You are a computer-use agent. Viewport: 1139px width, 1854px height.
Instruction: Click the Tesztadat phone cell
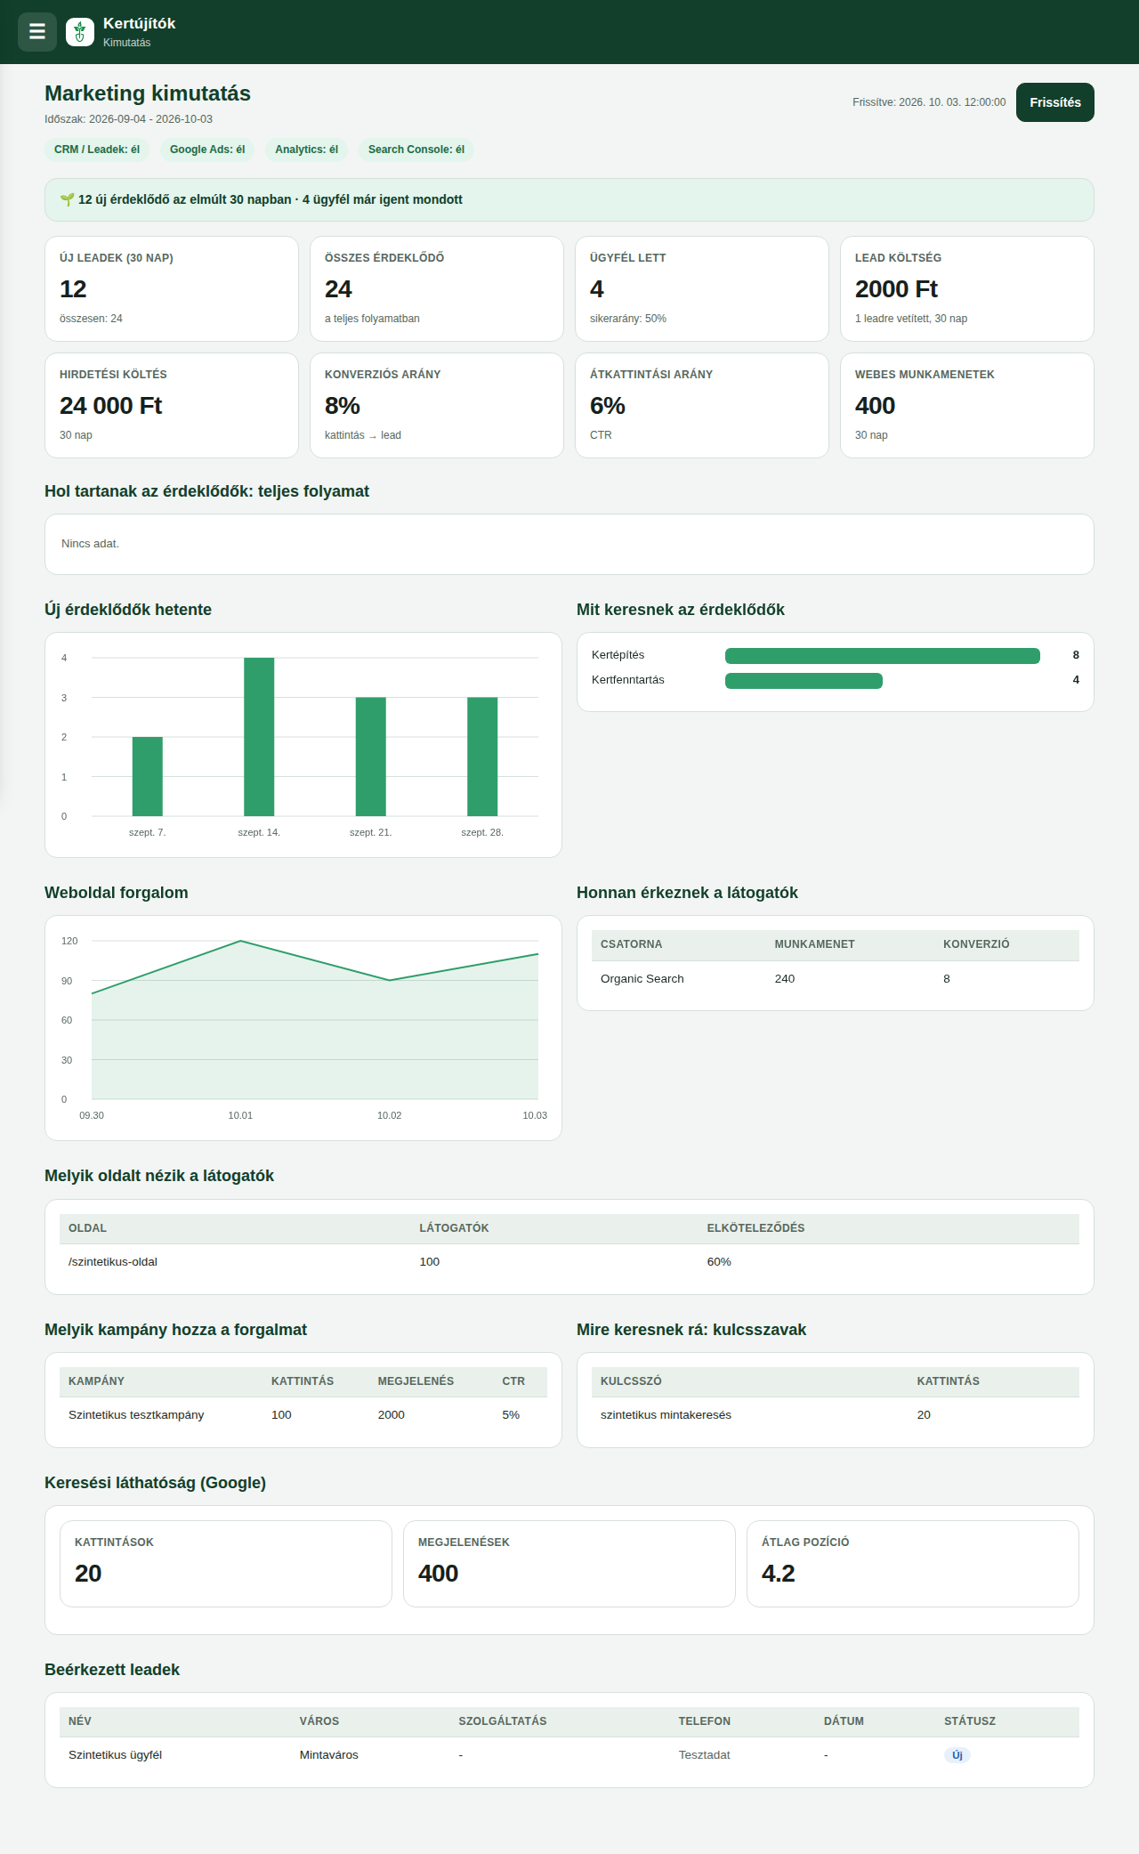(705, 1755)
